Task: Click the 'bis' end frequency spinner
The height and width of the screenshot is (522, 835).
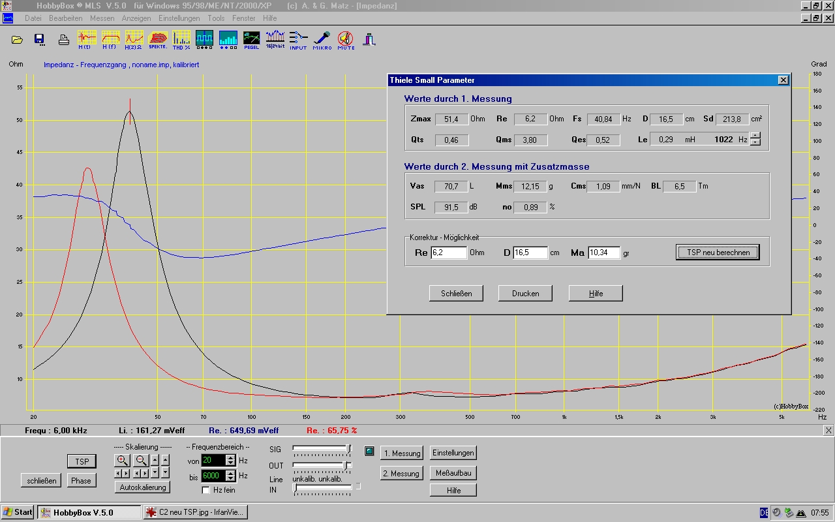Action: (230, 476)
